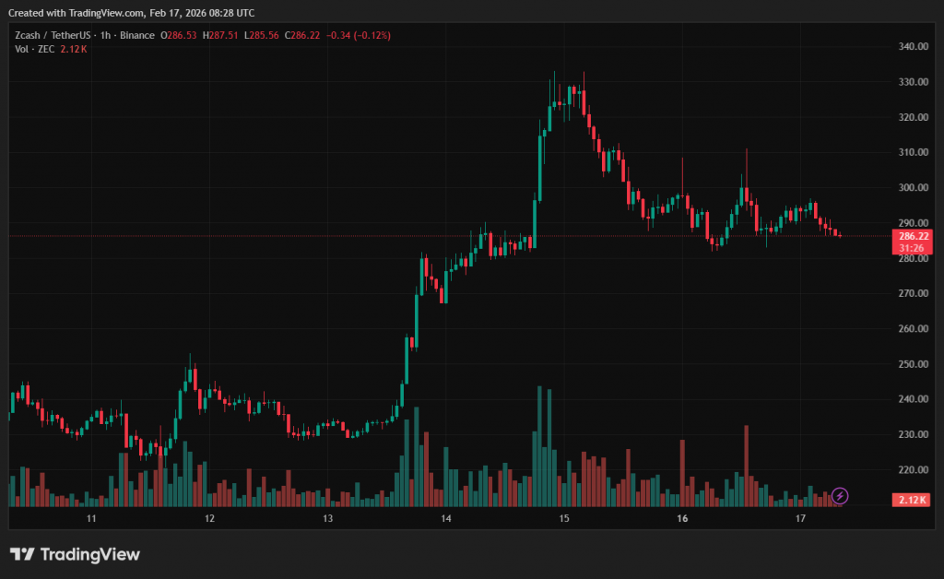
Task: Click date label 14 on time axis
Action: tap(446, 519)
